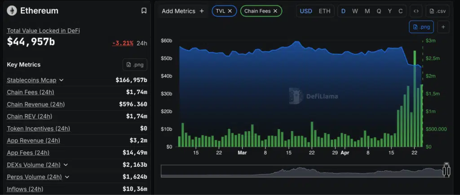Image resolution: width=460 pixels, height=195 pixels.
Task: Expand the Stablecoins Mcap row
Action: (61, 80)
